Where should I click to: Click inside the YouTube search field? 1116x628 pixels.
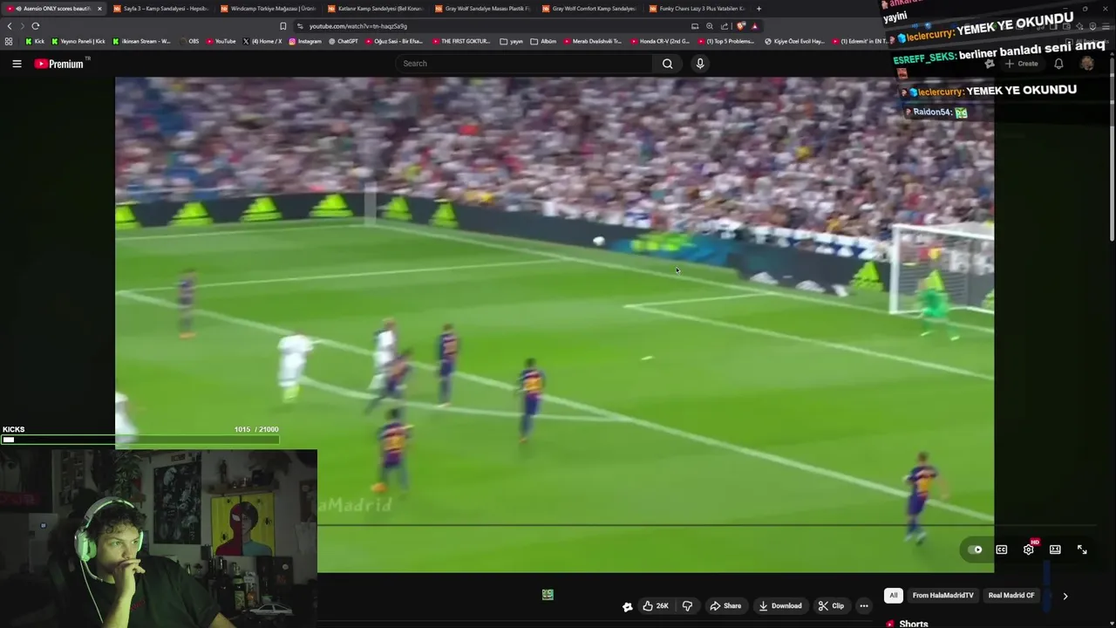click(x=523, y=64)
